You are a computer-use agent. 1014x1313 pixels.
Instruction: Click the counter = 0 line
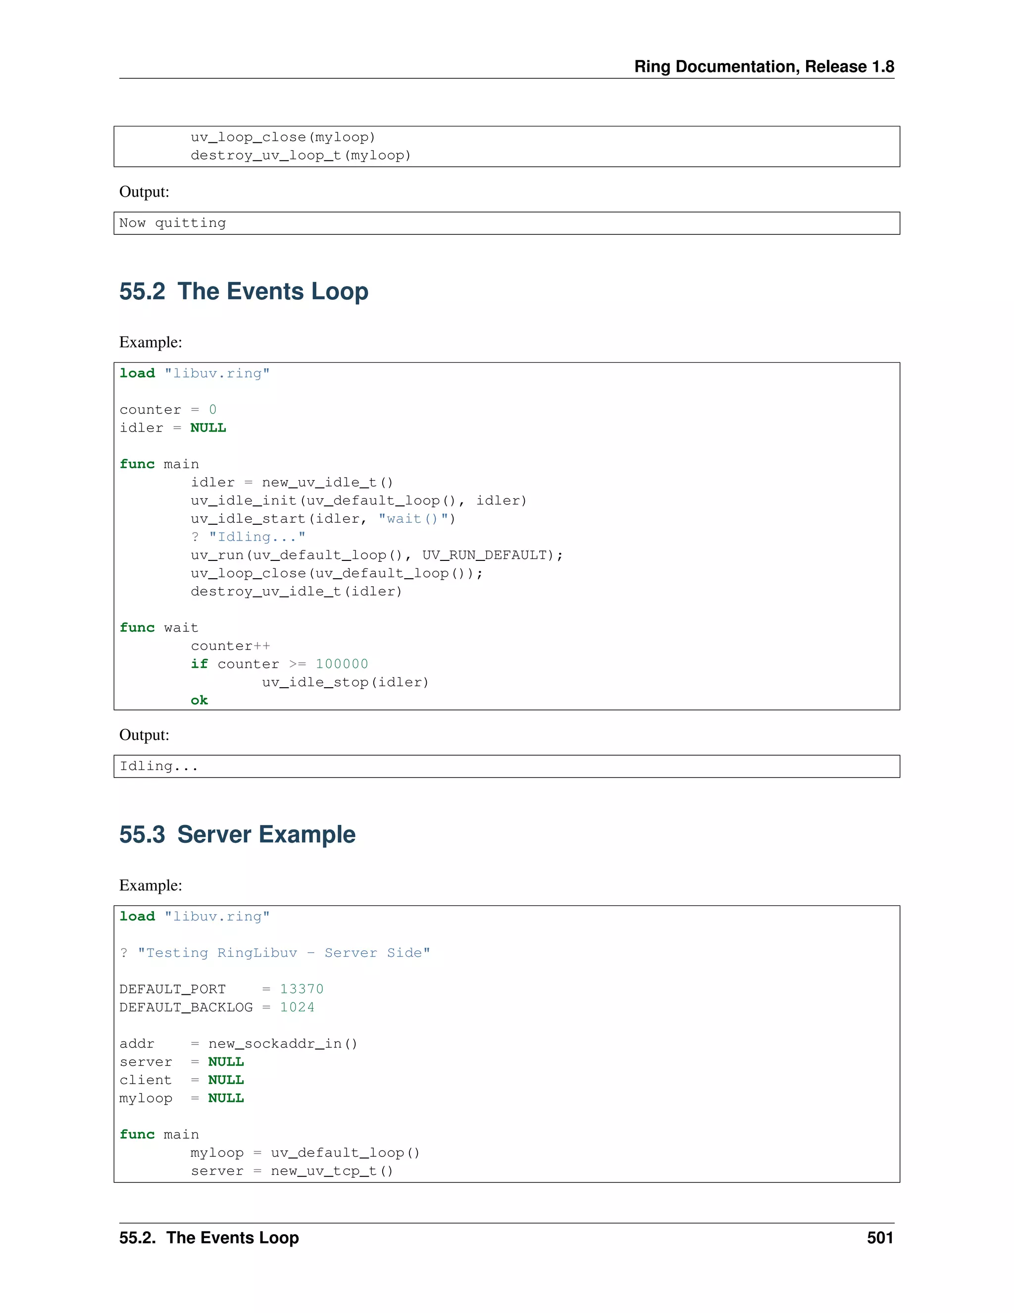(168, 410)
